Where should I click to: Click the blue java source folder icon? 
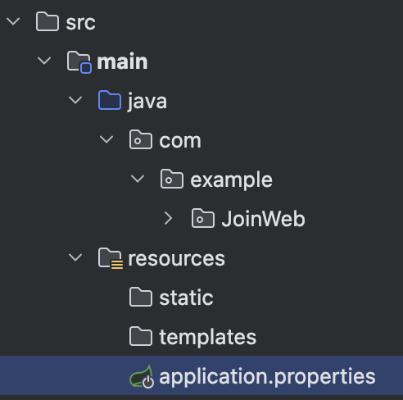tap(110, 100)
